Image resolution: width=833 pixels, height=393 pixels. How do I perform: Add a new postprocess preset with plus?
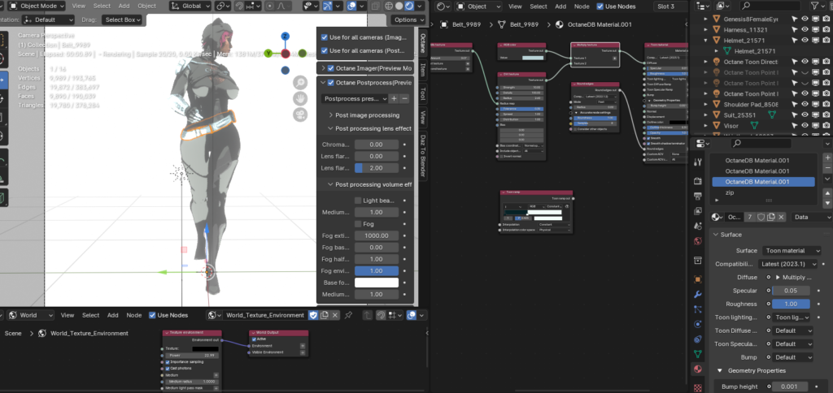pos(394,98)
